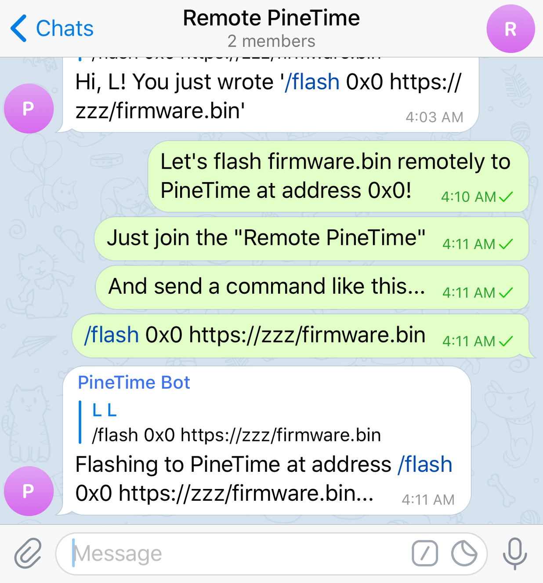Go back to Chats list
The image size is (543, 583).
(x=52, y=28)
